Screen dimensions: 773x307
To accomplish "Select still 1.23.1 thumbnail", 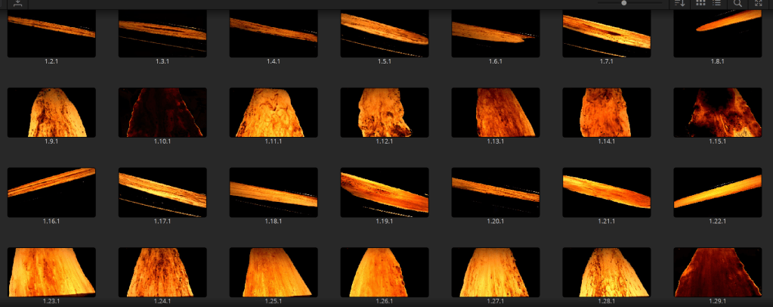I will point(51,272).
